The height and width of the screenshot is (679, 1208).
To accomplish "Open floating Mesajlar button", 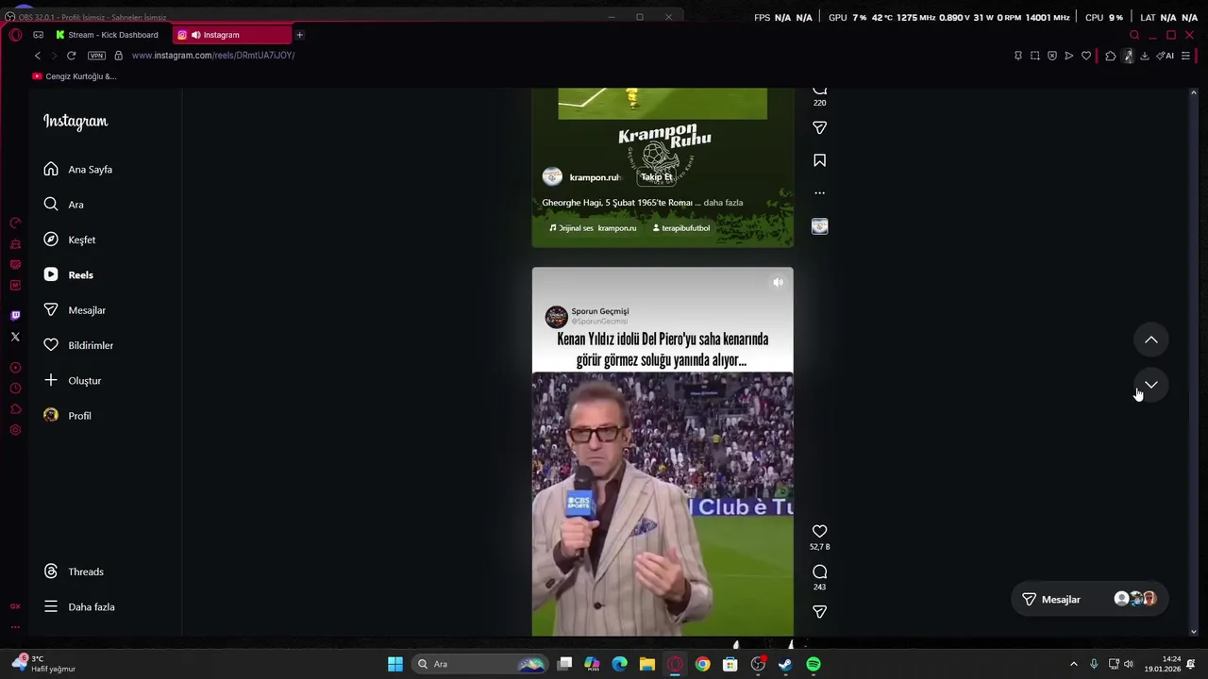I will point(1089,600).
